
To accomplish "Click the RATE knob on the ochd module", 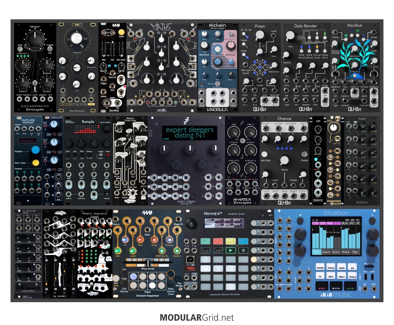I will click(x=334, y=128).
